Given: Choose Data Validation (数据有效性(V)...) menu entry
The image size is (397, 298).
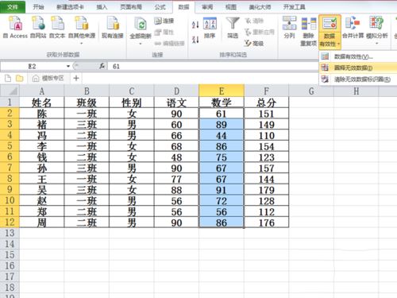Looking at the screenshot, I should pos(358,56).
